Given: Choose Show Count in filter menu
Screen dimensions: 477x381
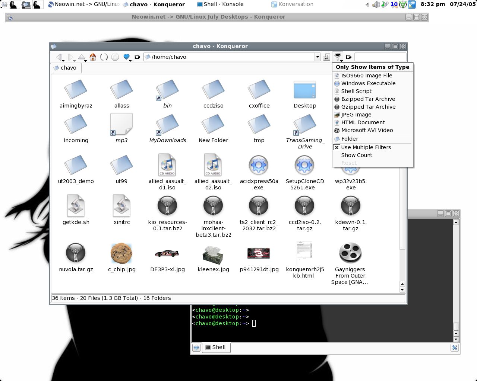Looking at the screenshot, I should (x=357, y=155).
